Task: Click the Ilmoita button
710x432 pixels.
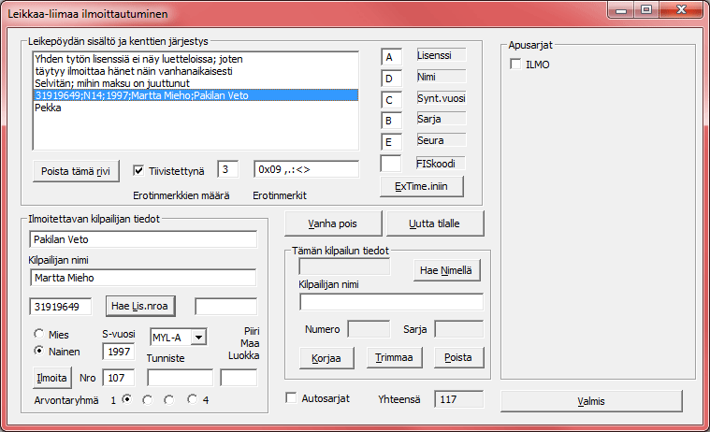Action: [52, 379]
